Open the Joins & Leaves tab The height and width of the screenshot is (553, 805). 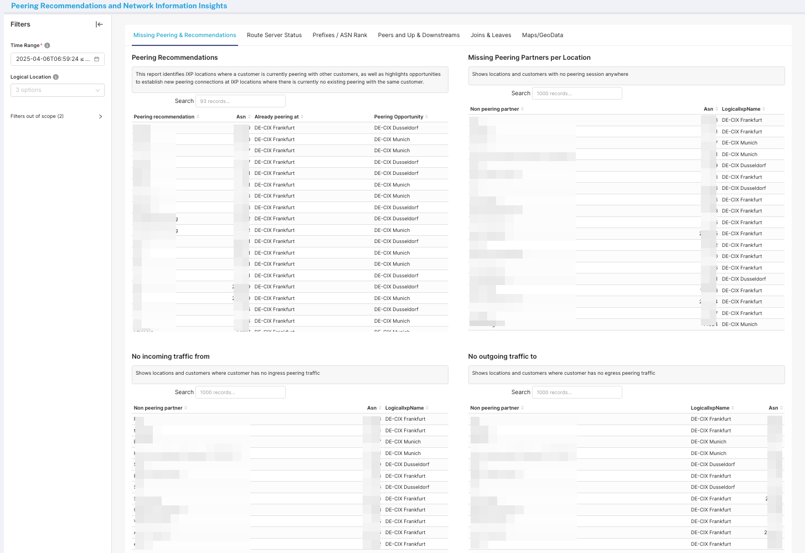[x=491, y=35]
